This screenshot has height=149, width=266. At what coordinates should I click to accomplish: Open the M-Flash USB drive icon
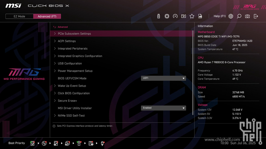[159, 16]
